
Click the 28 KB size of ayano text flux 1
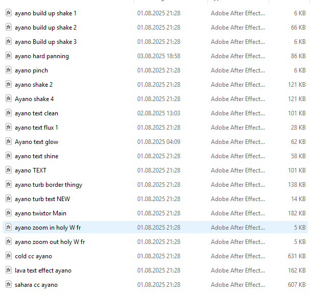(x=298, y=128)
